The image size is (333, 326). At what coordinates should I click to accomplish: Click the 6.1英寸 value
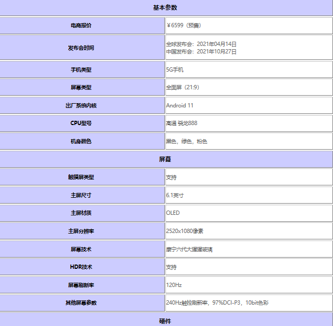point(175,195)
